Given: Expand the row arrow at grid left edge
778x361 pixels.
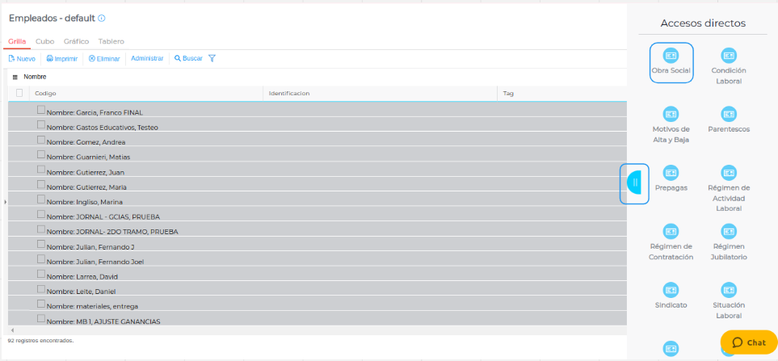Looking at the screenshot, I should tap(5, 201).
